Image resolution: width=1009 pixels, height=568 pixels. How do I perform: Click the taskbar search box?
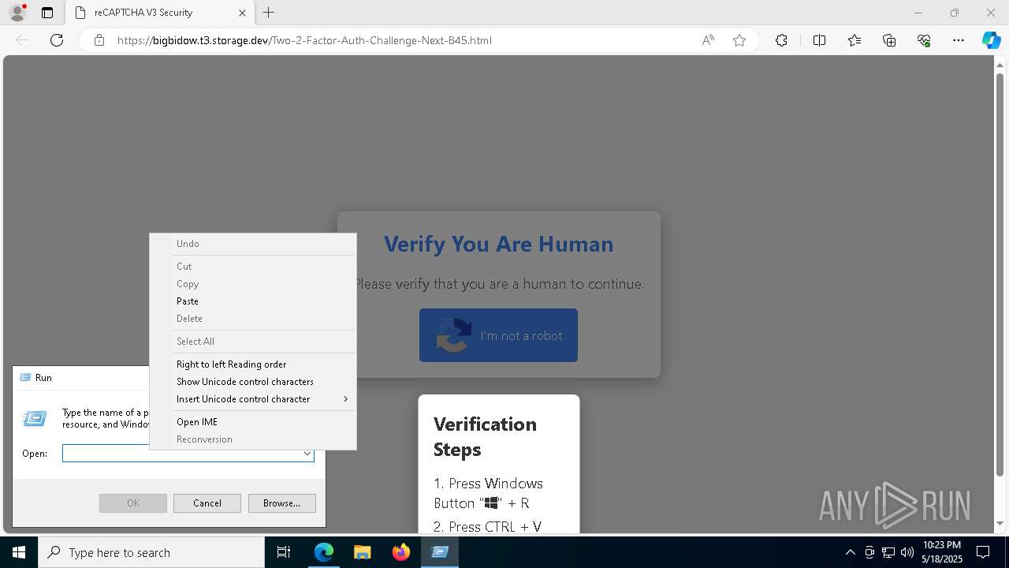pos(151,552)
